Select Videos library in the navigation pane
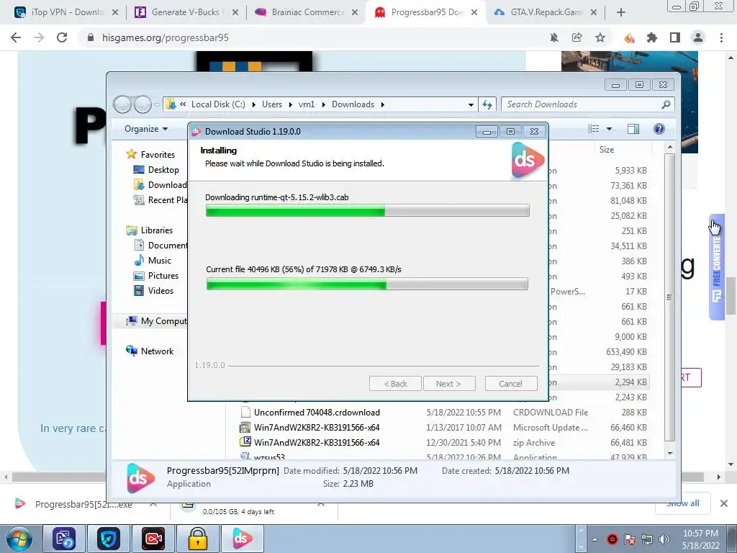737x553 pixels. pos(160,291)
